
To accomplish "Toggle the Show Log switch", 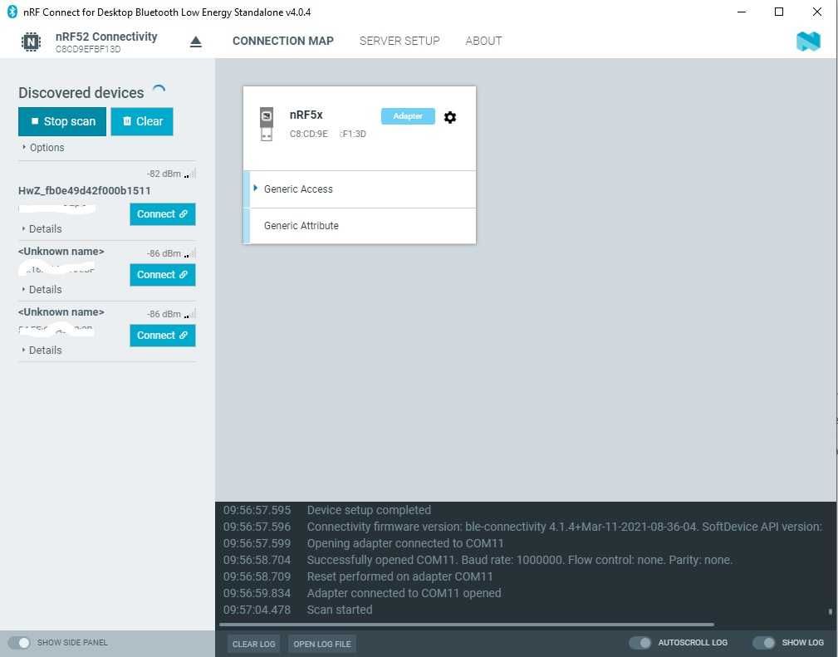I will (x=763, y=642).
